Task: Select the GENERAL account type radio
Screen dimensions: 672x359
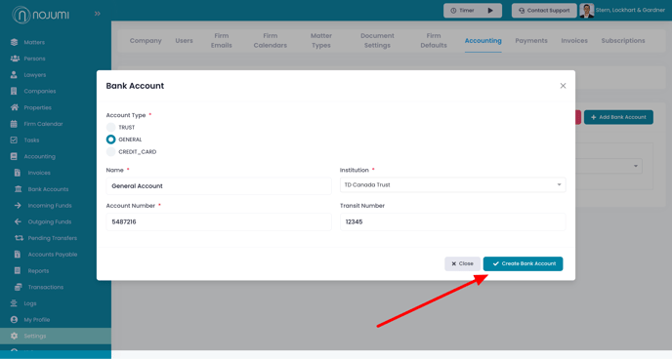Action: point(111,140)
